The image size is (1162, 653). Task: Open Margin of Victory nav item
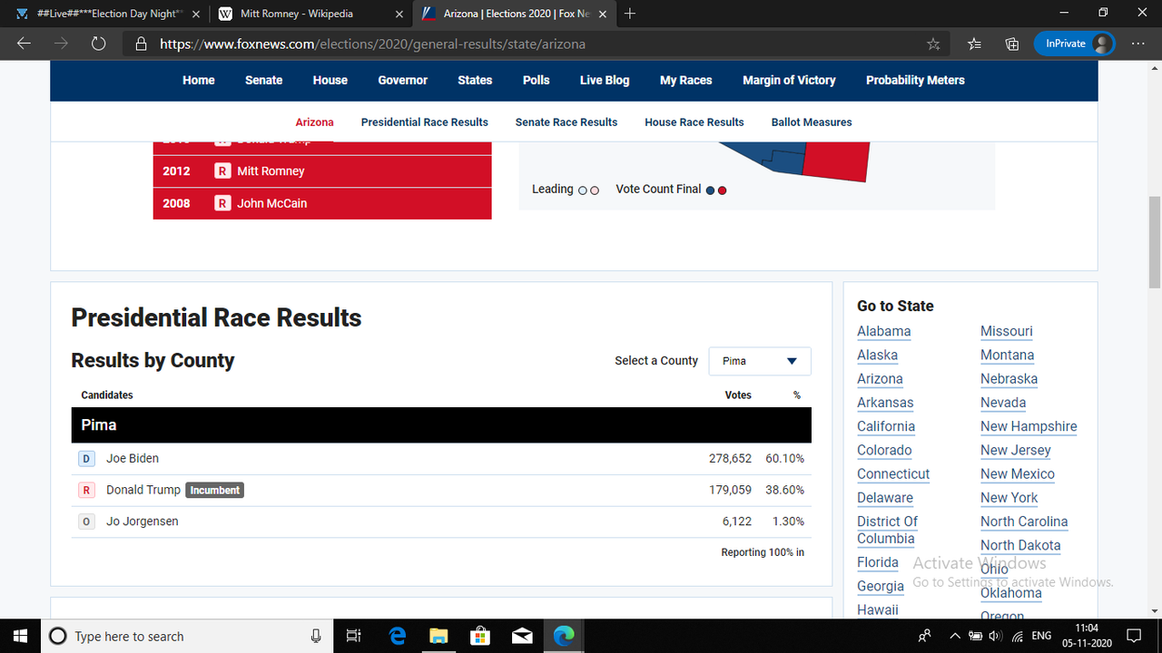[x=789, y=80]
